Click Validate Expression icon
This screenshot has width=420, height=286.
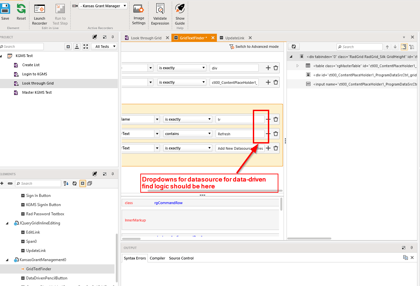(x=160, y=9)
